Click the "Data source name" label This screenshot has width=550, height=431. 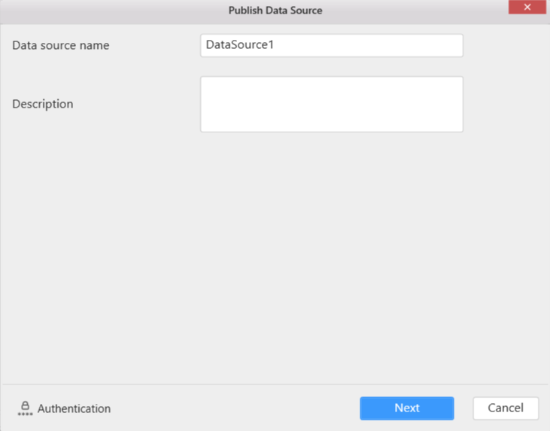(60, 45)
